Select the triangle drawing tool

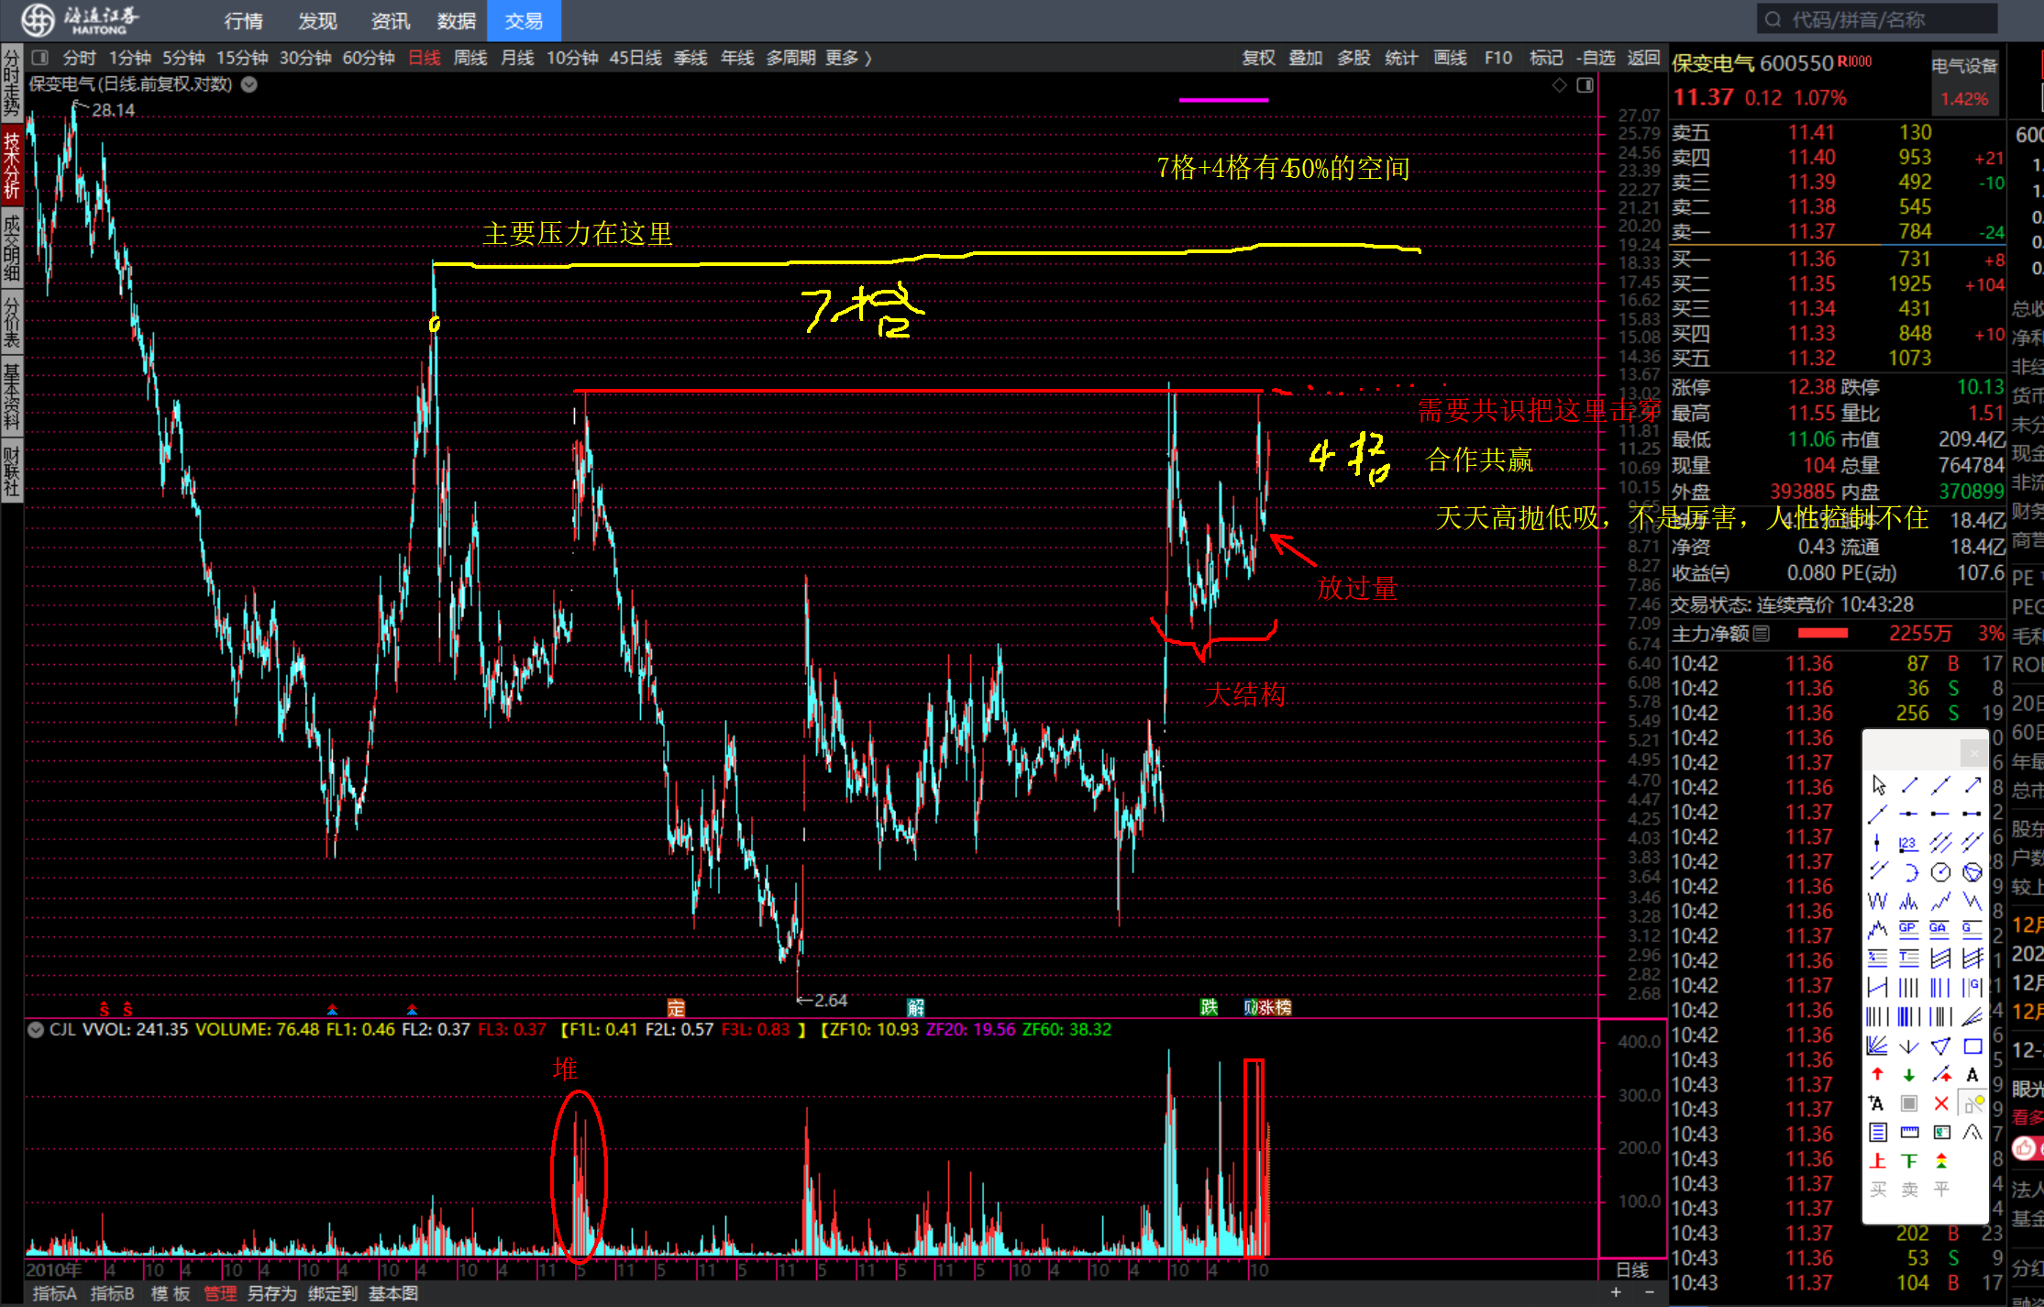point(1940,1046)
